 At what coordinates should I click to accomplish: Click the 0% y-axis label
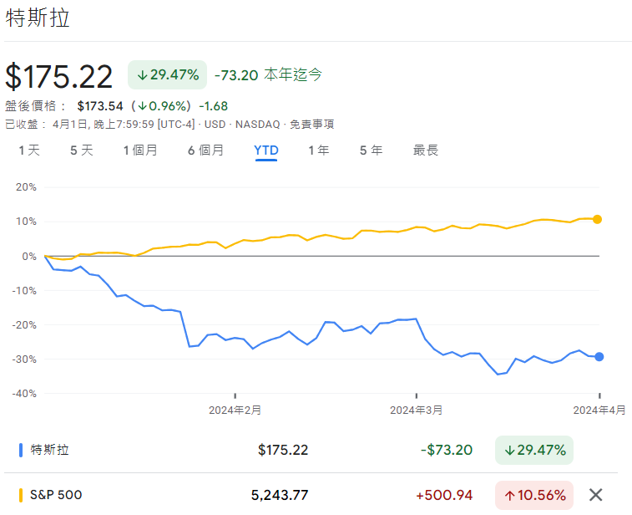pyautogui.click(x=29, y=257)
